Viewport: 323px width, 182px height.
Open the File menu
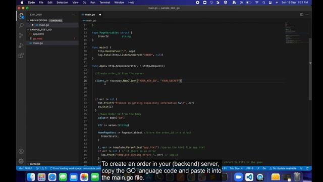pyautogui.click(x=41, y=3)
